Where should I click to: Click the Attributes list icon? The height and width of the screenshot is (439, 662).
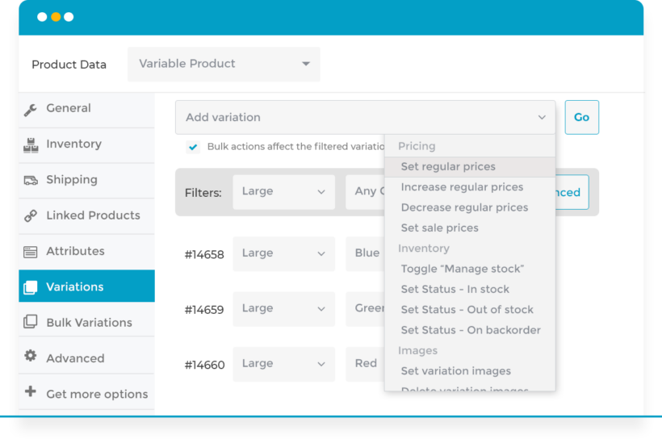(x=31, y=252)
